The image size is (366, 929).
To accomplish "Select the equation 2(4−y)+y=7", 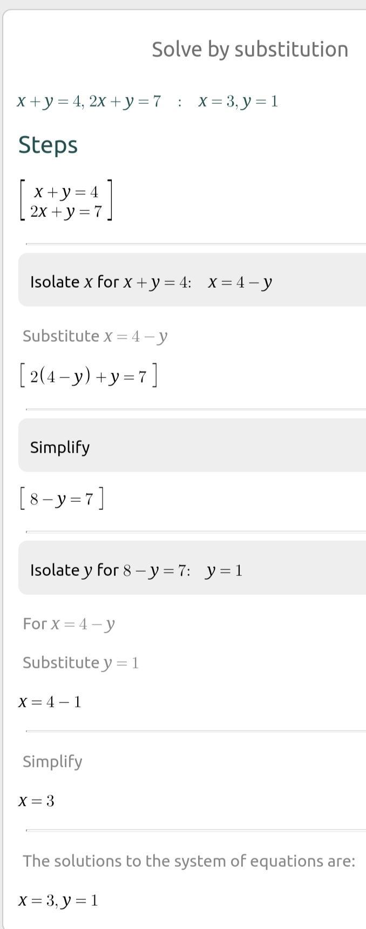I will point(89,376).
